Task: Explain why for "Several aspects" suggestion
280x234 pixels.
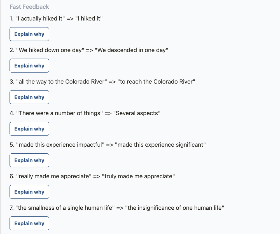Action: coord(29,129)
